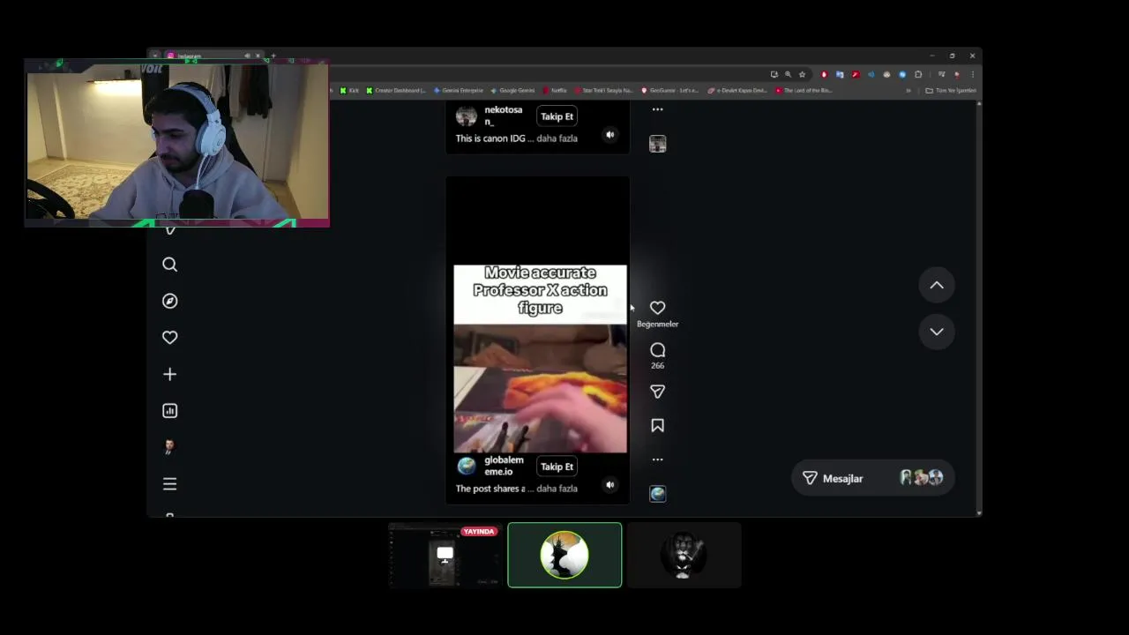Open the Chrome three-dot menu
The width and height of the screenshot is (1129, 635).
pyautogui.click(x=972, y=74)
